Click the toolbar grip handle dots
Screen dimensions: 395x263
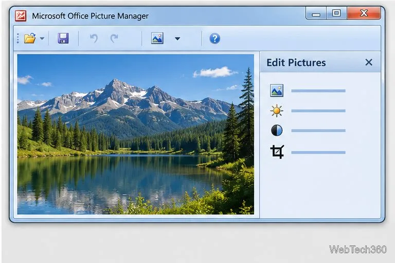coord(18,38)
